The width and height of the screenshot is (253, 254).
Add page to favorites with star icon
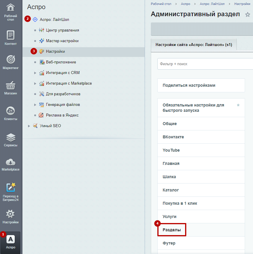pyautogui.click(x=247, y=14)
